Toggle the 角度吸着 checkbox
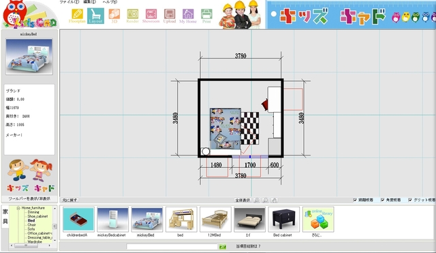 (x=383, y=200)
